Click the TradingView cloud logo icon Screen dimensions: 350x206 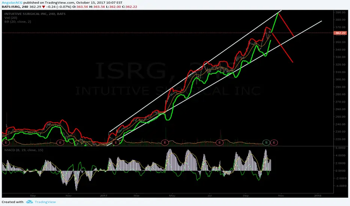[x=29, y=202]
